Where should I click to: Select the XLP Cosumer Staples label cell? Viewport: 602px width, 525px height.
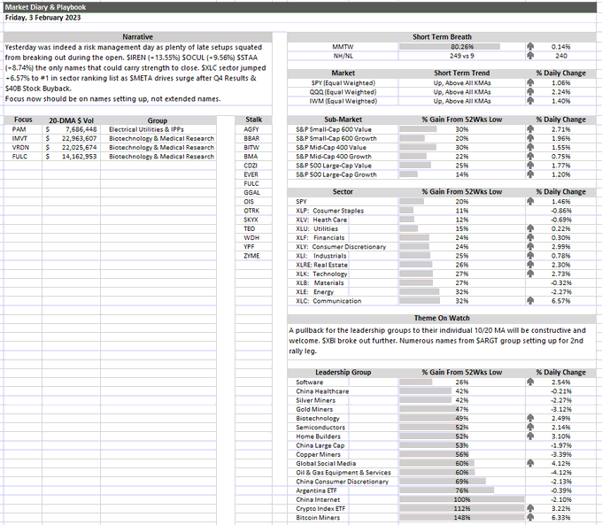click(x=343, y=211)
